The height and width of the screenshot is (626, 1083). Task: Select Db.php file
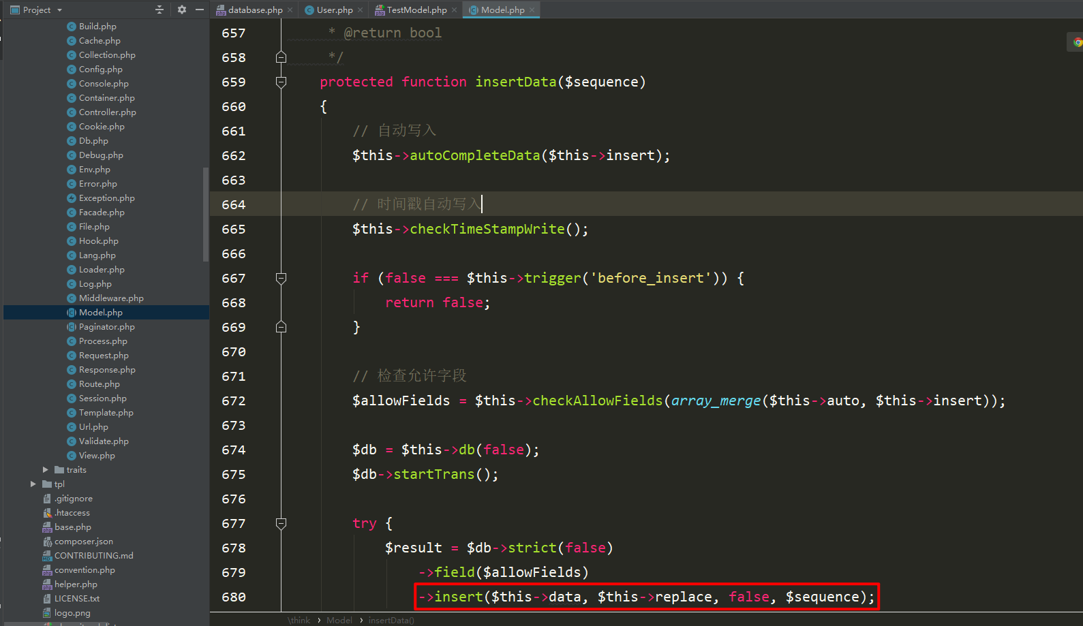point(93,141)
